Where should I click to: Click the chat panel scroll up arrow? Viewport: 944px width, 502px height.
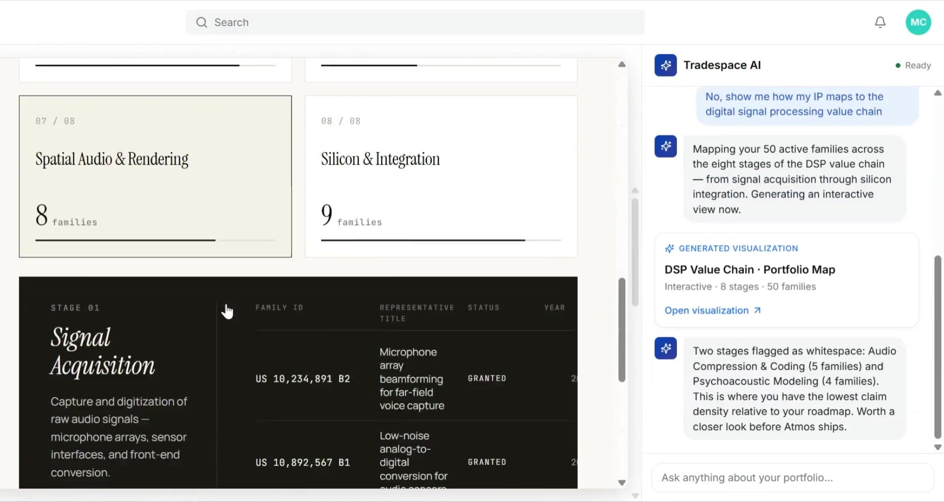[x=938, y=93]
